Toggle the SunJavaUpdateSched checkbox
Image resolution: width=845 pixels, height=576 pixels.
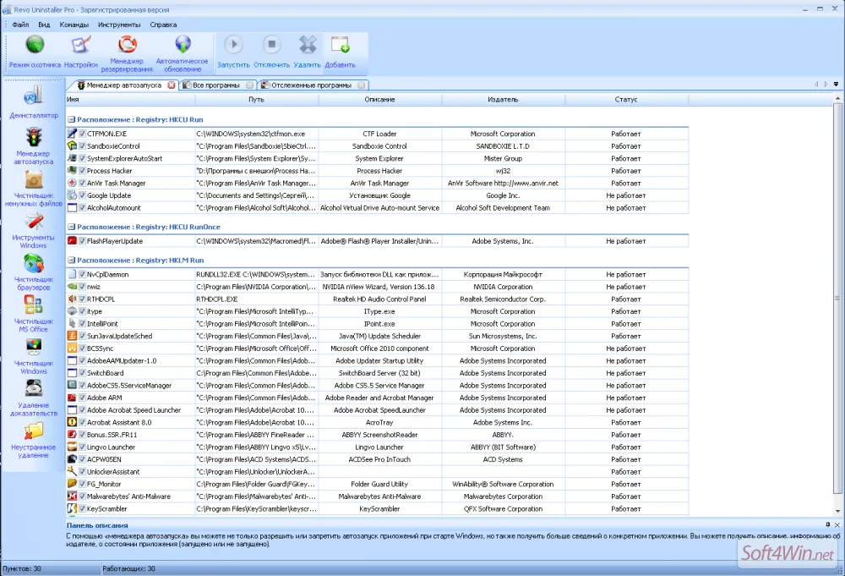pos(82,336)
